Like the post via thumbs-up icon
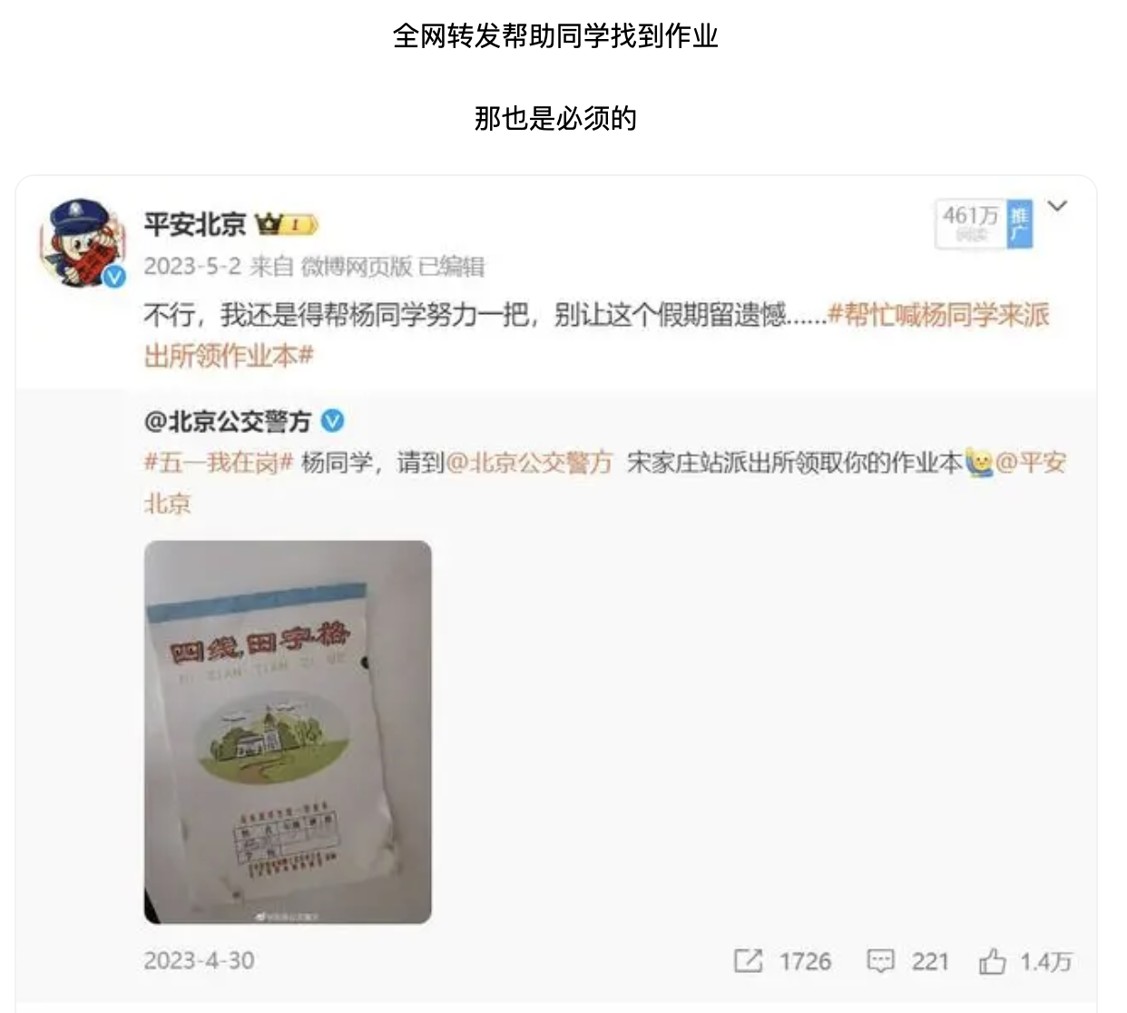 993,960
